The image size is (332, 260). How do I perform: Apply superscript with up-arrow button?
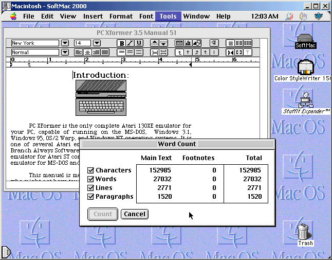click(155, 43)
